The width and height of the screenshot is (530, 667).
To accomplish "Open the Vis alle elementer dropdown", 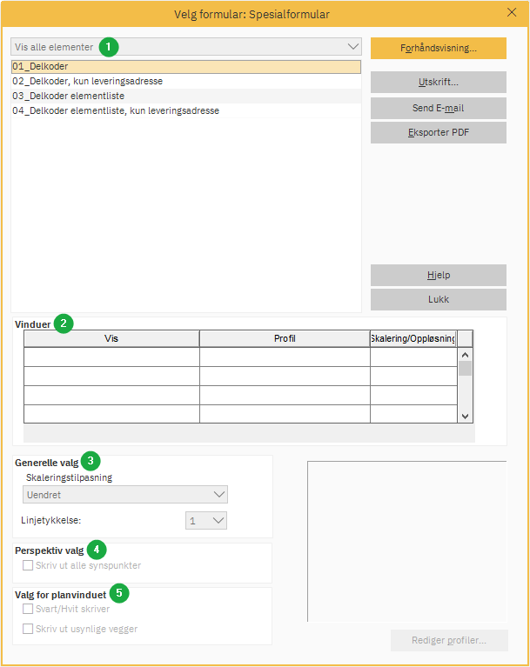I will point(186,46).
